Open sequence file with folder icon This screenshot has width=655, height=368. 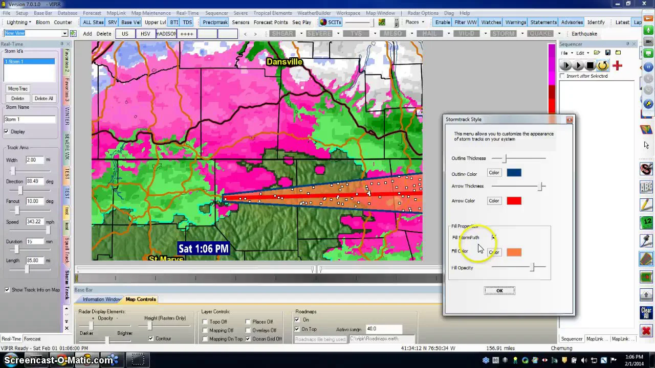pos(597,53)
